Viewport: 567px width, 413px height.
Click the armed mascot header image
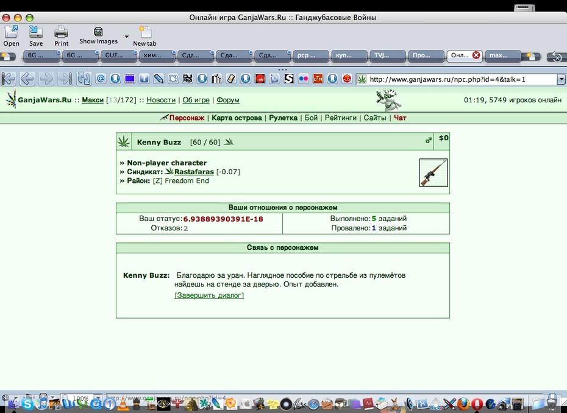tap(388, 100)
